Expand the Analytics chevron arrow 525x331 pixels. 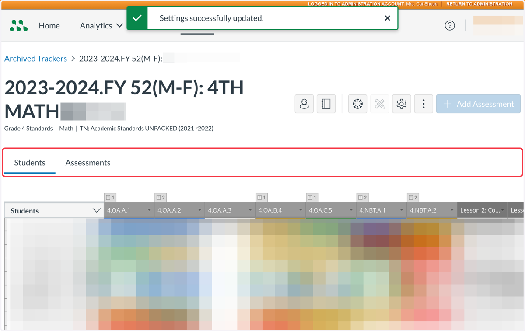pyautogui.click(x=119, y=26)
